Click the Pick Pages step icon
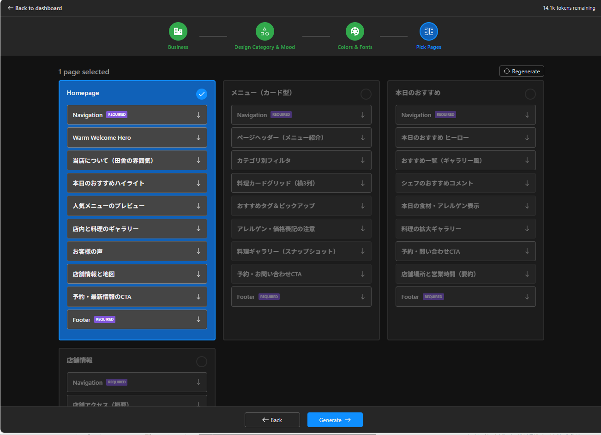The width and height of the screenshot is (601, 435). coord(428,31)
